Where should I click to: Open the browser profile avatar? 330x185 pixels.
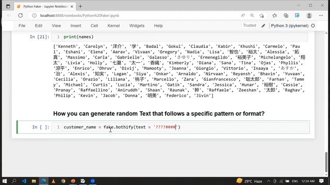tap(309, 15)
